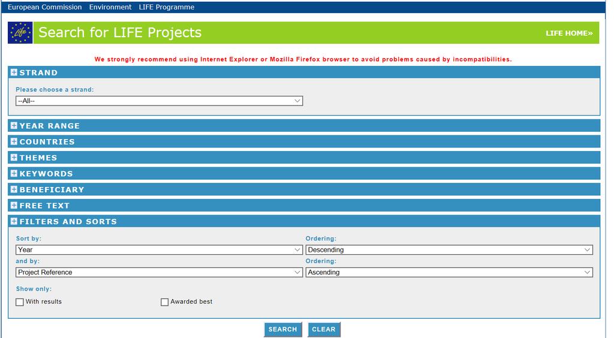Click the 'Search for LIFE Projects' heading
This screenshot has width=614, height=338.
coord(120,32)
